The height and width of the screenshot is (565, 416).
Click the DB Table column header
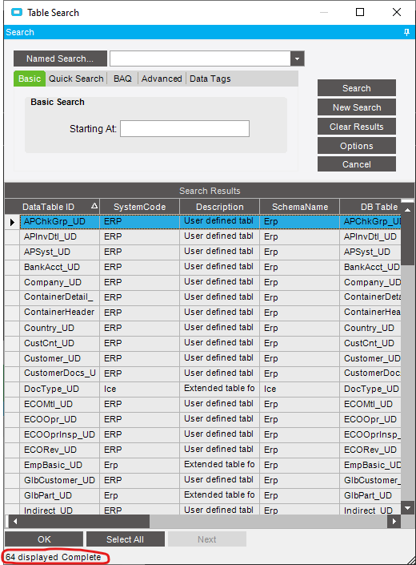point(370,207)
